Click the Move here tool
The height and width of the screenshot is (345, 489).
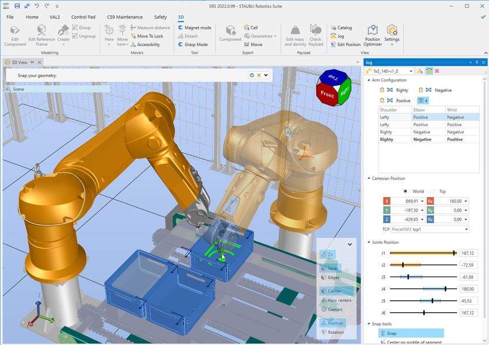tap(122, 35)
